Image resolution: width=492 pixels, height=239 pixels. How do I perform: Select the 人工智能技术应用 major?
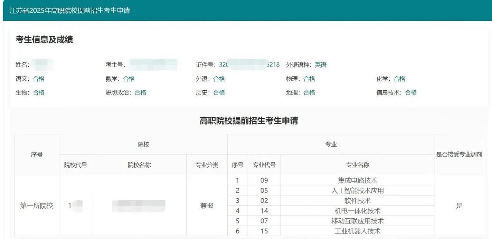(358, 190)
